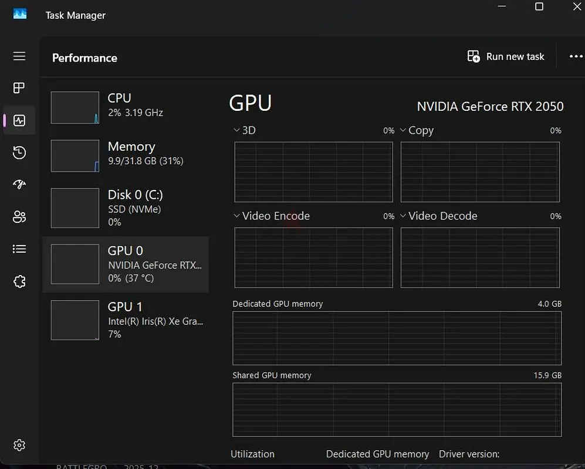Open the hamburger navigation menu

pyautogui.click(x=19, y=56)
